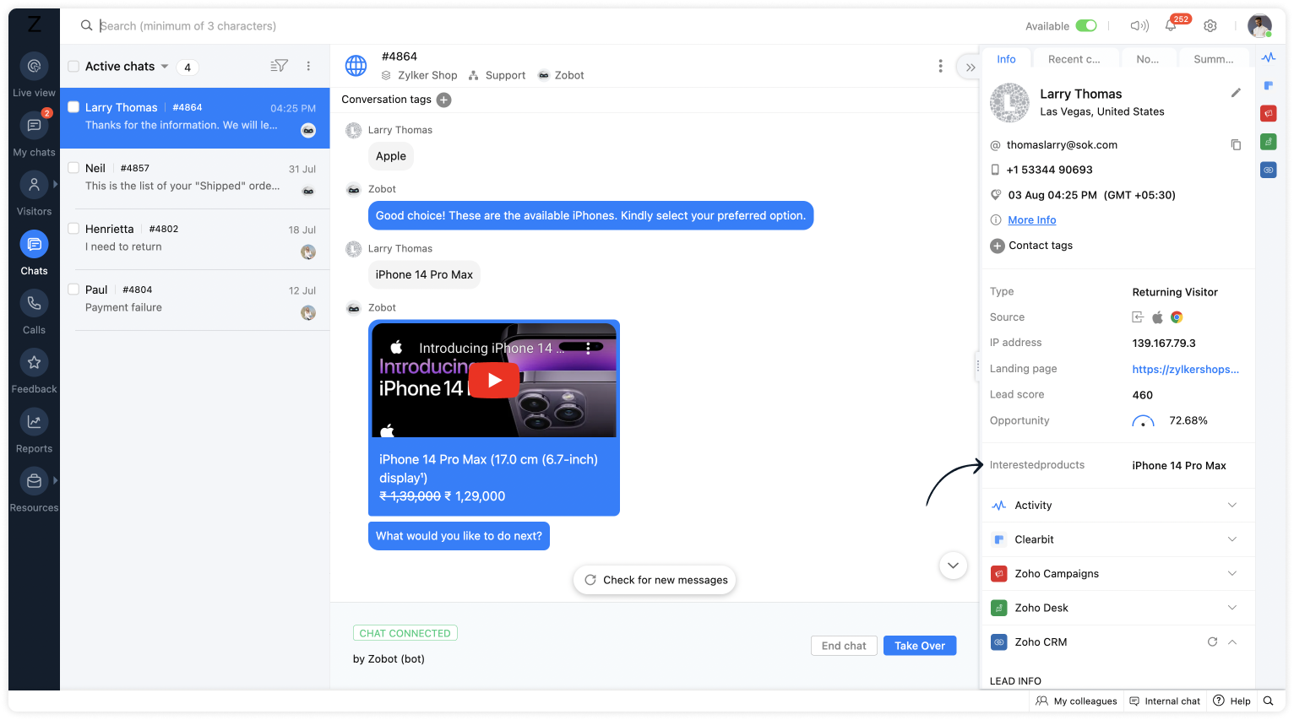Screen dimensions: 1294x720
Task: Open Paul's Payment failure chat
Action: [195, 300]
